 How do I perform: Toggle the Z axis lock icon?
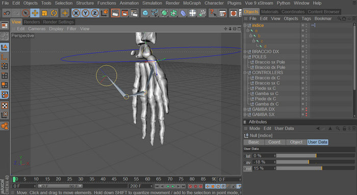pos(95,13)
